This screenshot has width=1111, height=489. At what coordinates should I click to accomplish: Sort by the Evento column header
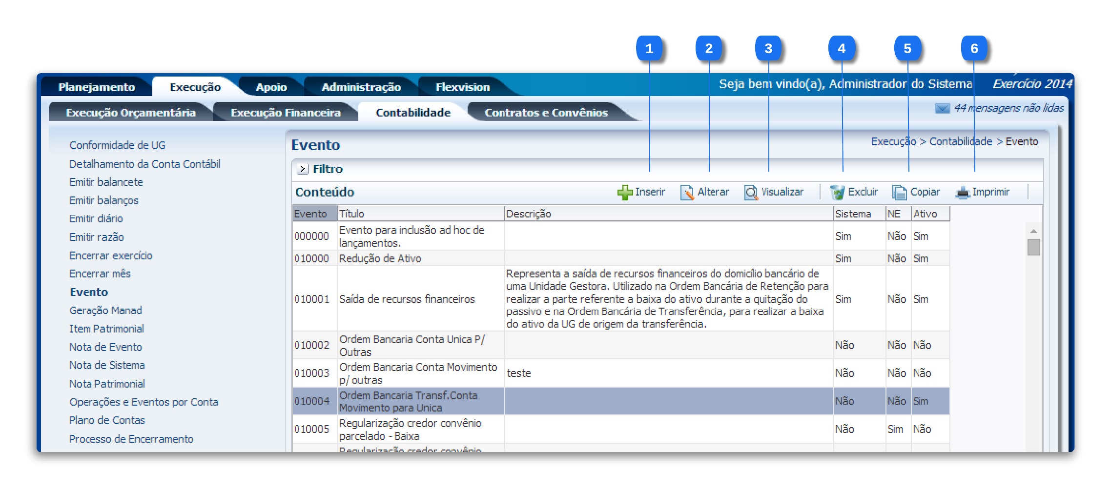[x=310, y=214]
